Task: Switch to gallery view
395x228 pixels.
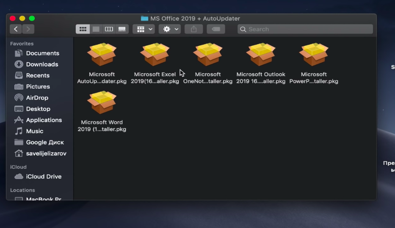Action: coord(122,29)
